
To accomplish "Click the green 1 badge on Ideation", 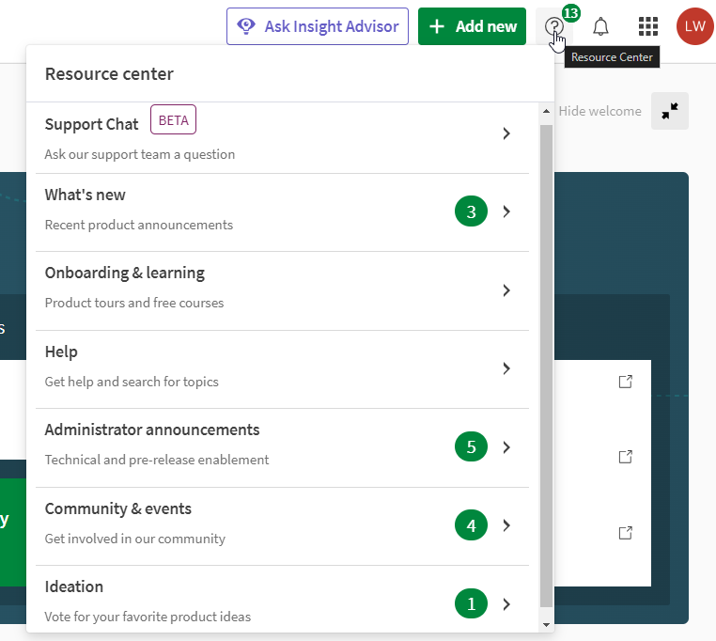I will (471, 604).
